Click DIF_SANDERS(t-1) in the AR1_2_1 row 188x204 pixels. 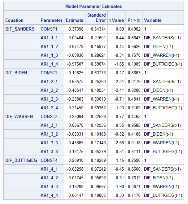pos(162,82)
